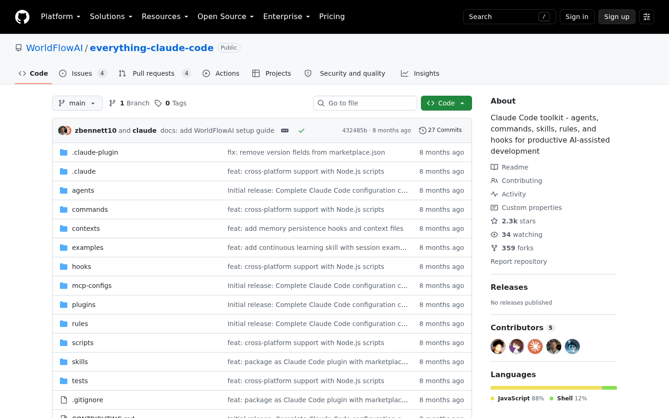Click the tag icon beside 0 Tags
This screenshot has width=669, height=418.
(x=158, y=103)
